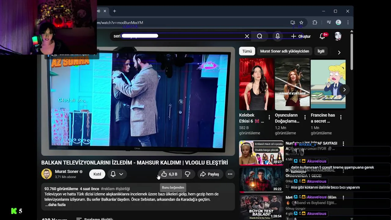The image size is (391, 220).
Task: Open the Kelebek Etkisi 6 short thumbnail
Action: 257,84
